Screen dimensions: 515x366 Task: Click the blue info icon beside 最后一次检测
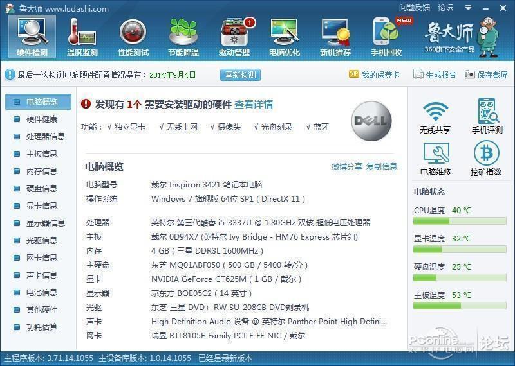10,74
